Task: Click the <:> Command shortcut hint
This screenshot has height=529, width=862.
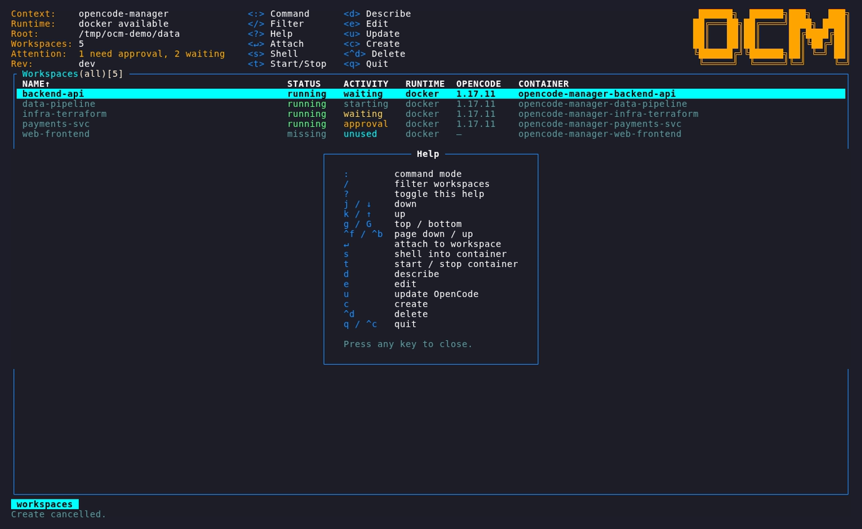Action: pos(278,14)
